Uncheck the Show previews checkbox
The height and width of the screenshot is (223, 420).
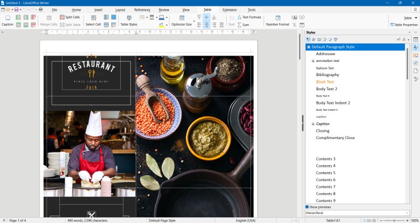(x=308, y=207)
